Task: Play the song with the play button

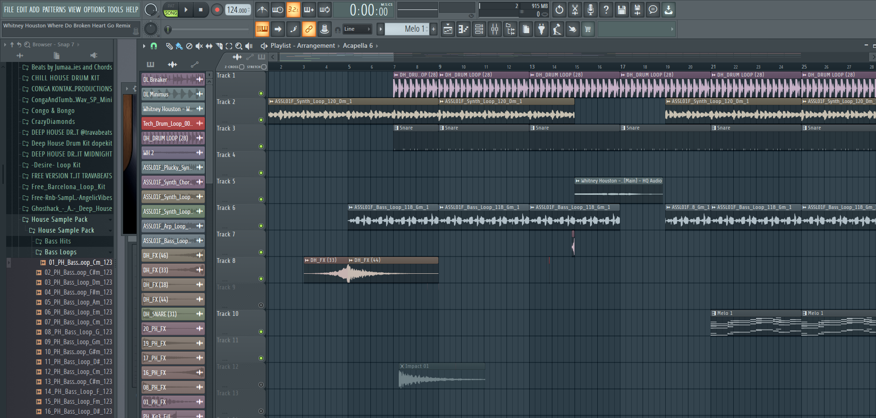Action: point(186,9)
